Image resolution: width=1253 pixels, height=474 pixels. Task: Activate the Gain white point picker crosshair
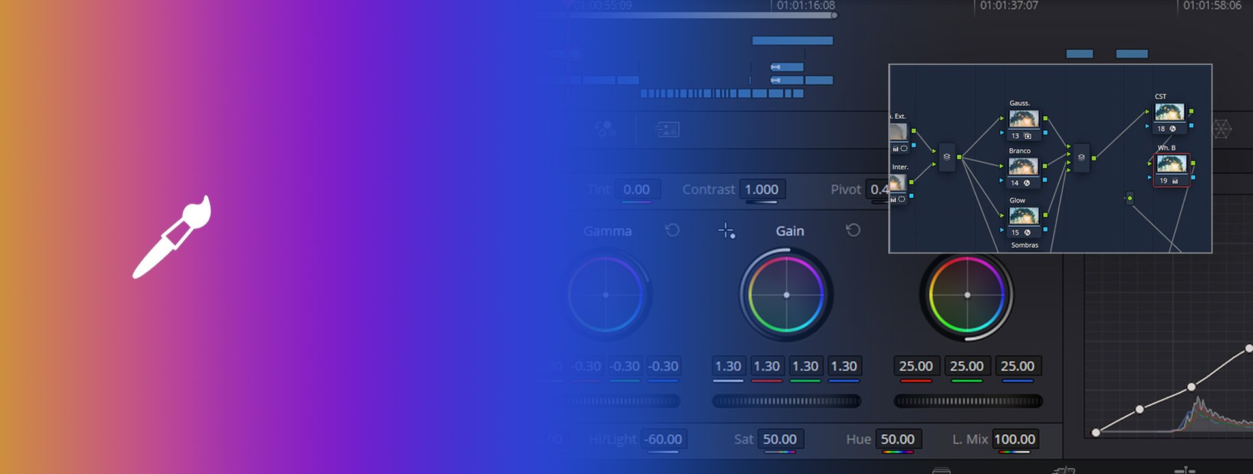pyautogui.click(x=726, y=230)
